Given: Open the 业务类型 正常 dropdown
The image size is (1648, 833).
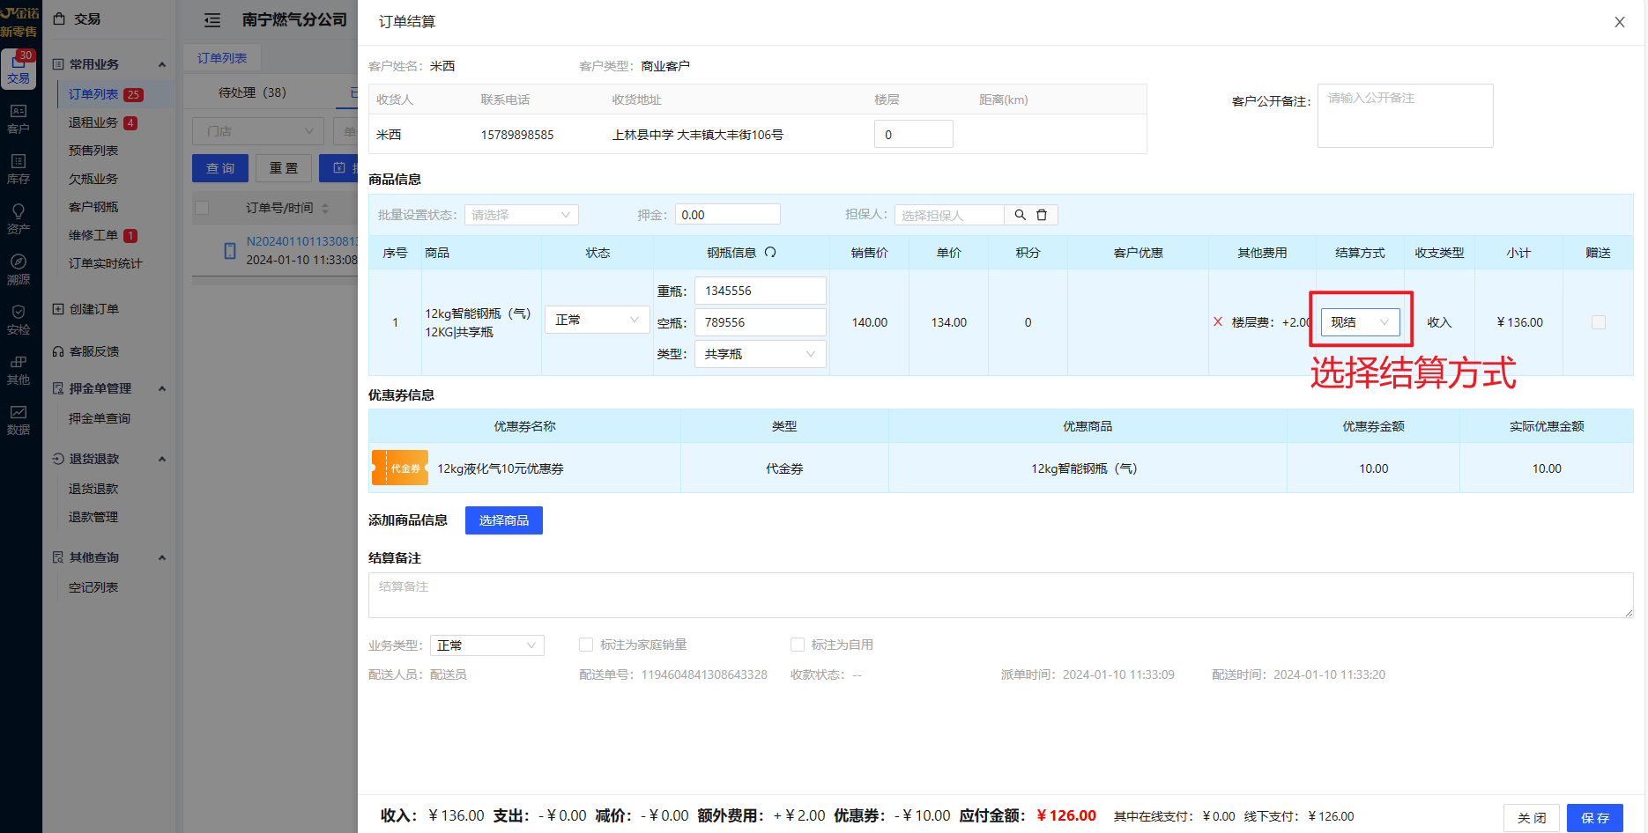Looking at the screenshot, I should [x=487, y=645].
